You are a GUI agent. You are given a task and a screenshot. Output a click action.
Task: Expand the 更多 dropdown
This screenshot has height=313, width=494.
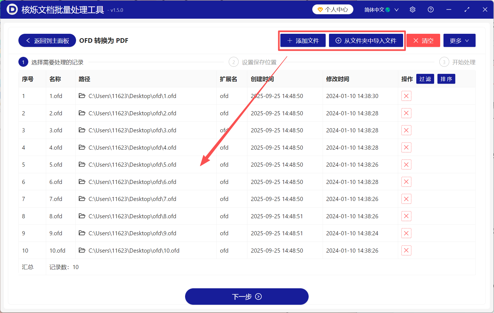pyautogui.click(x=459, y=40)
